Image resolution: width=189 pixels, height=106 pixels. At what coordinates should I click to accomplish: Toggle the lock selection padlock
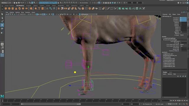58,3
